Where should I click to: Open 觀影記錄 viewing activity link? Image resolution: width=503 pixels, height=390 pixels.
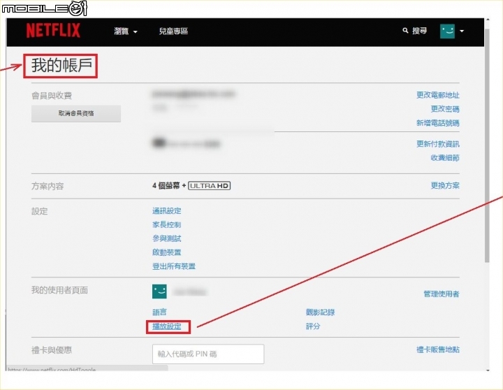(320, 312)
